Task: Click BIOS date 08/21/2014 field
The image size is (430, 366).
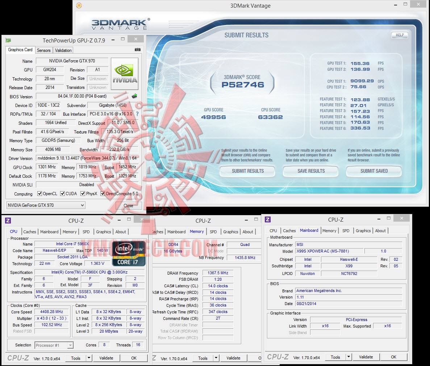Action: pos(348,304)
